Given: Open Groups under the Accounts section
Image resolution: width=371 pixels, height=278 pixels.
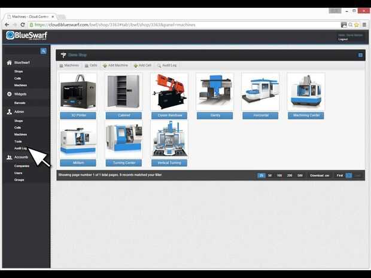Looking at the screenshot, I should click(x=19, y=180).
